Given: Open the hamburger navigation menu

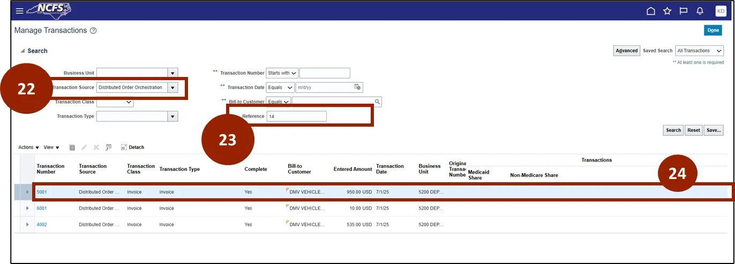Looking at the screenshot, I should [19, 11].
